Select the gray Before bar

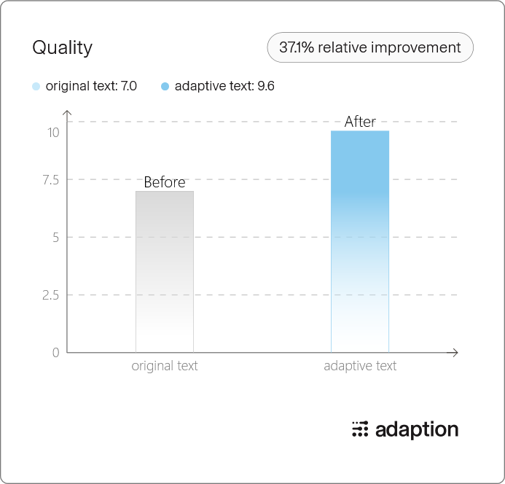(x=165, y=272)
